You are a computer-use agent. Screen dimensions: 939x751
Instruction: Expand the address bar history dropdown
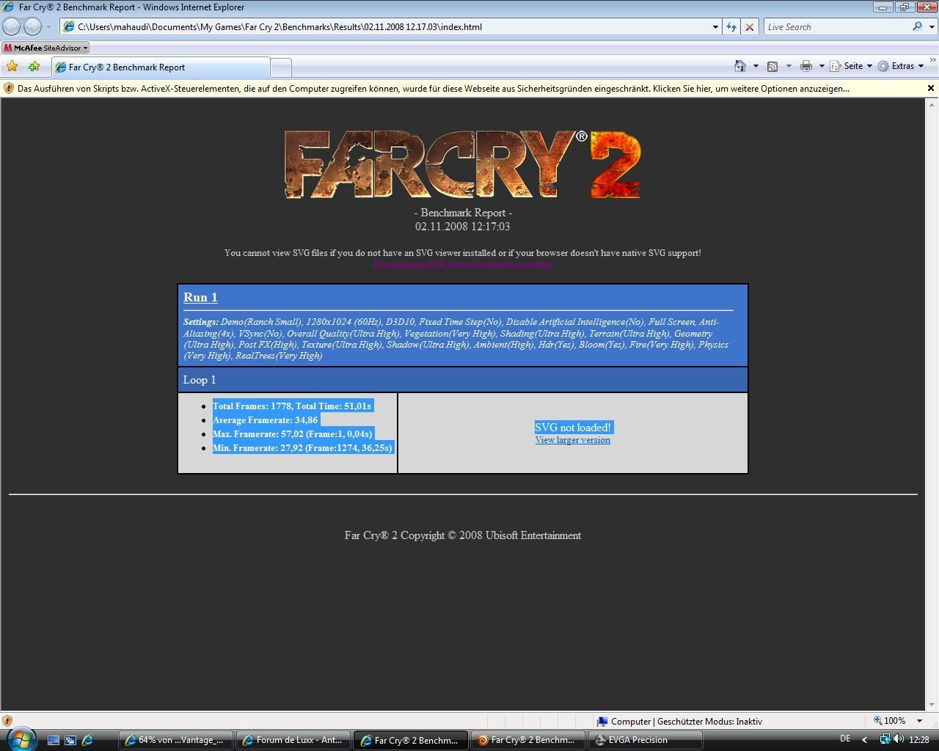click(715, 27)
